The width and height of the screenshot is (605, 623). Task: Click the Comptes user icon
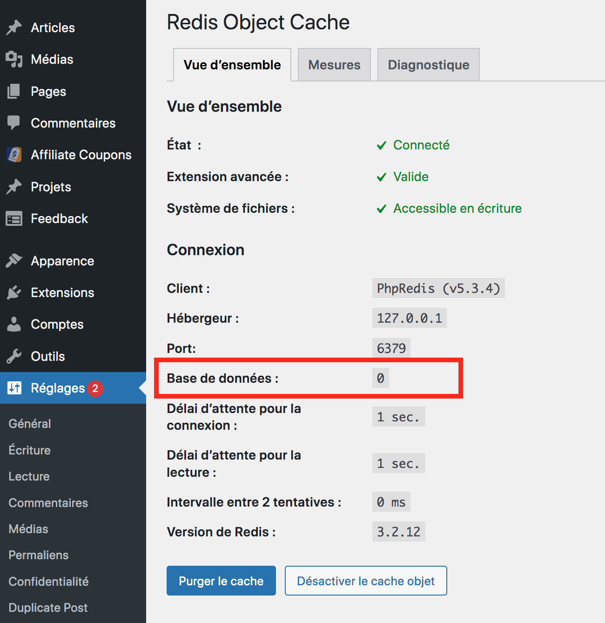point(14,324)
